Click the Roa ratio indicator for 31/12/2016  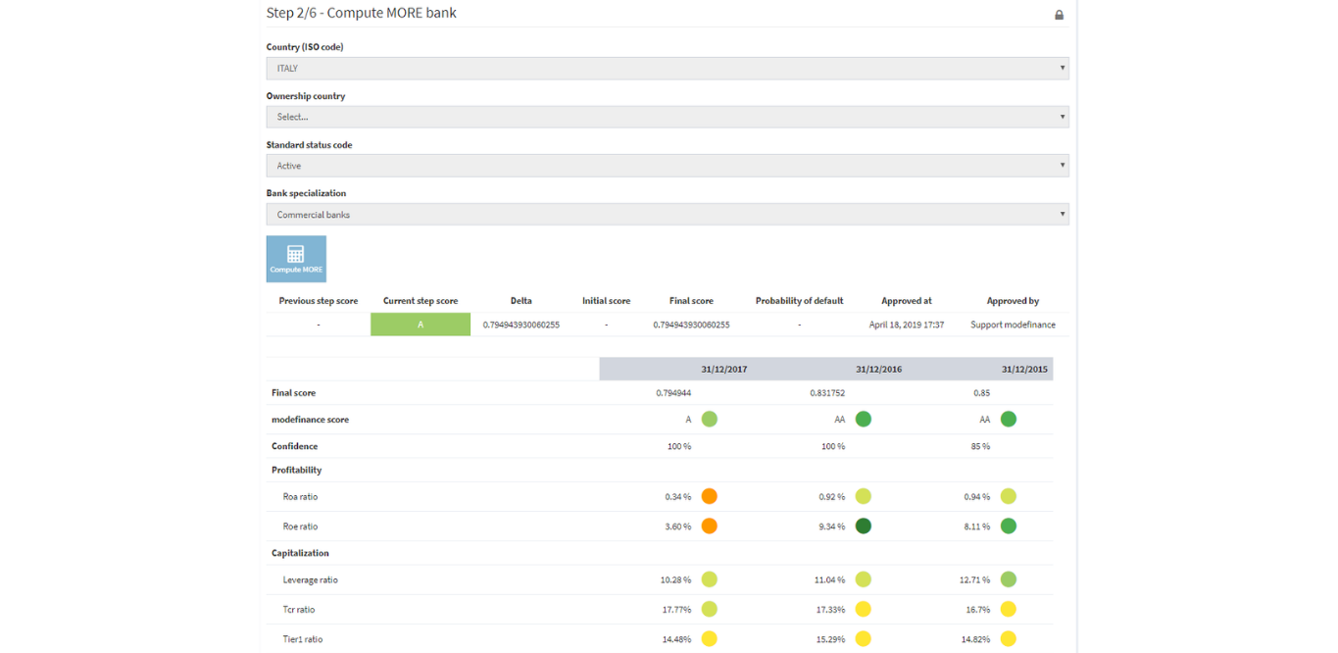(x=864, y=496)
